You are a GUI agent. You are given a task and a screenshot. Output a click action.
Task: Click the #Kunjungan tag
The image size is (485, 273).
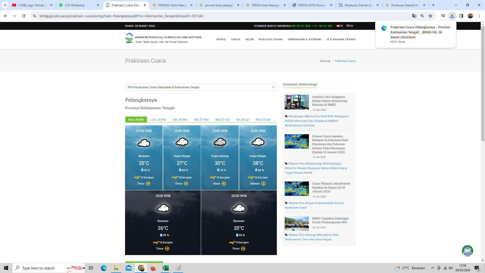pos(296,116)
